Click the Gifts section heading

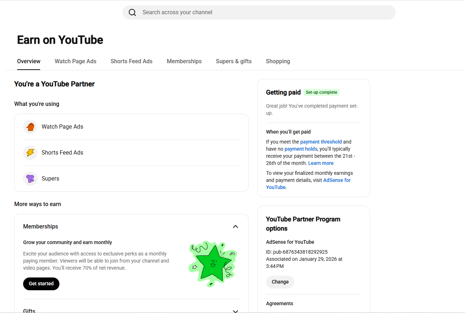pos(29,311)
